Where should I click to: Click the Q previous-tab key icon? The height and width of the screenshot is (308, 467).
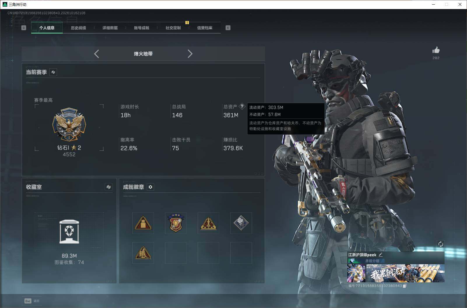(x=24, y=28)
